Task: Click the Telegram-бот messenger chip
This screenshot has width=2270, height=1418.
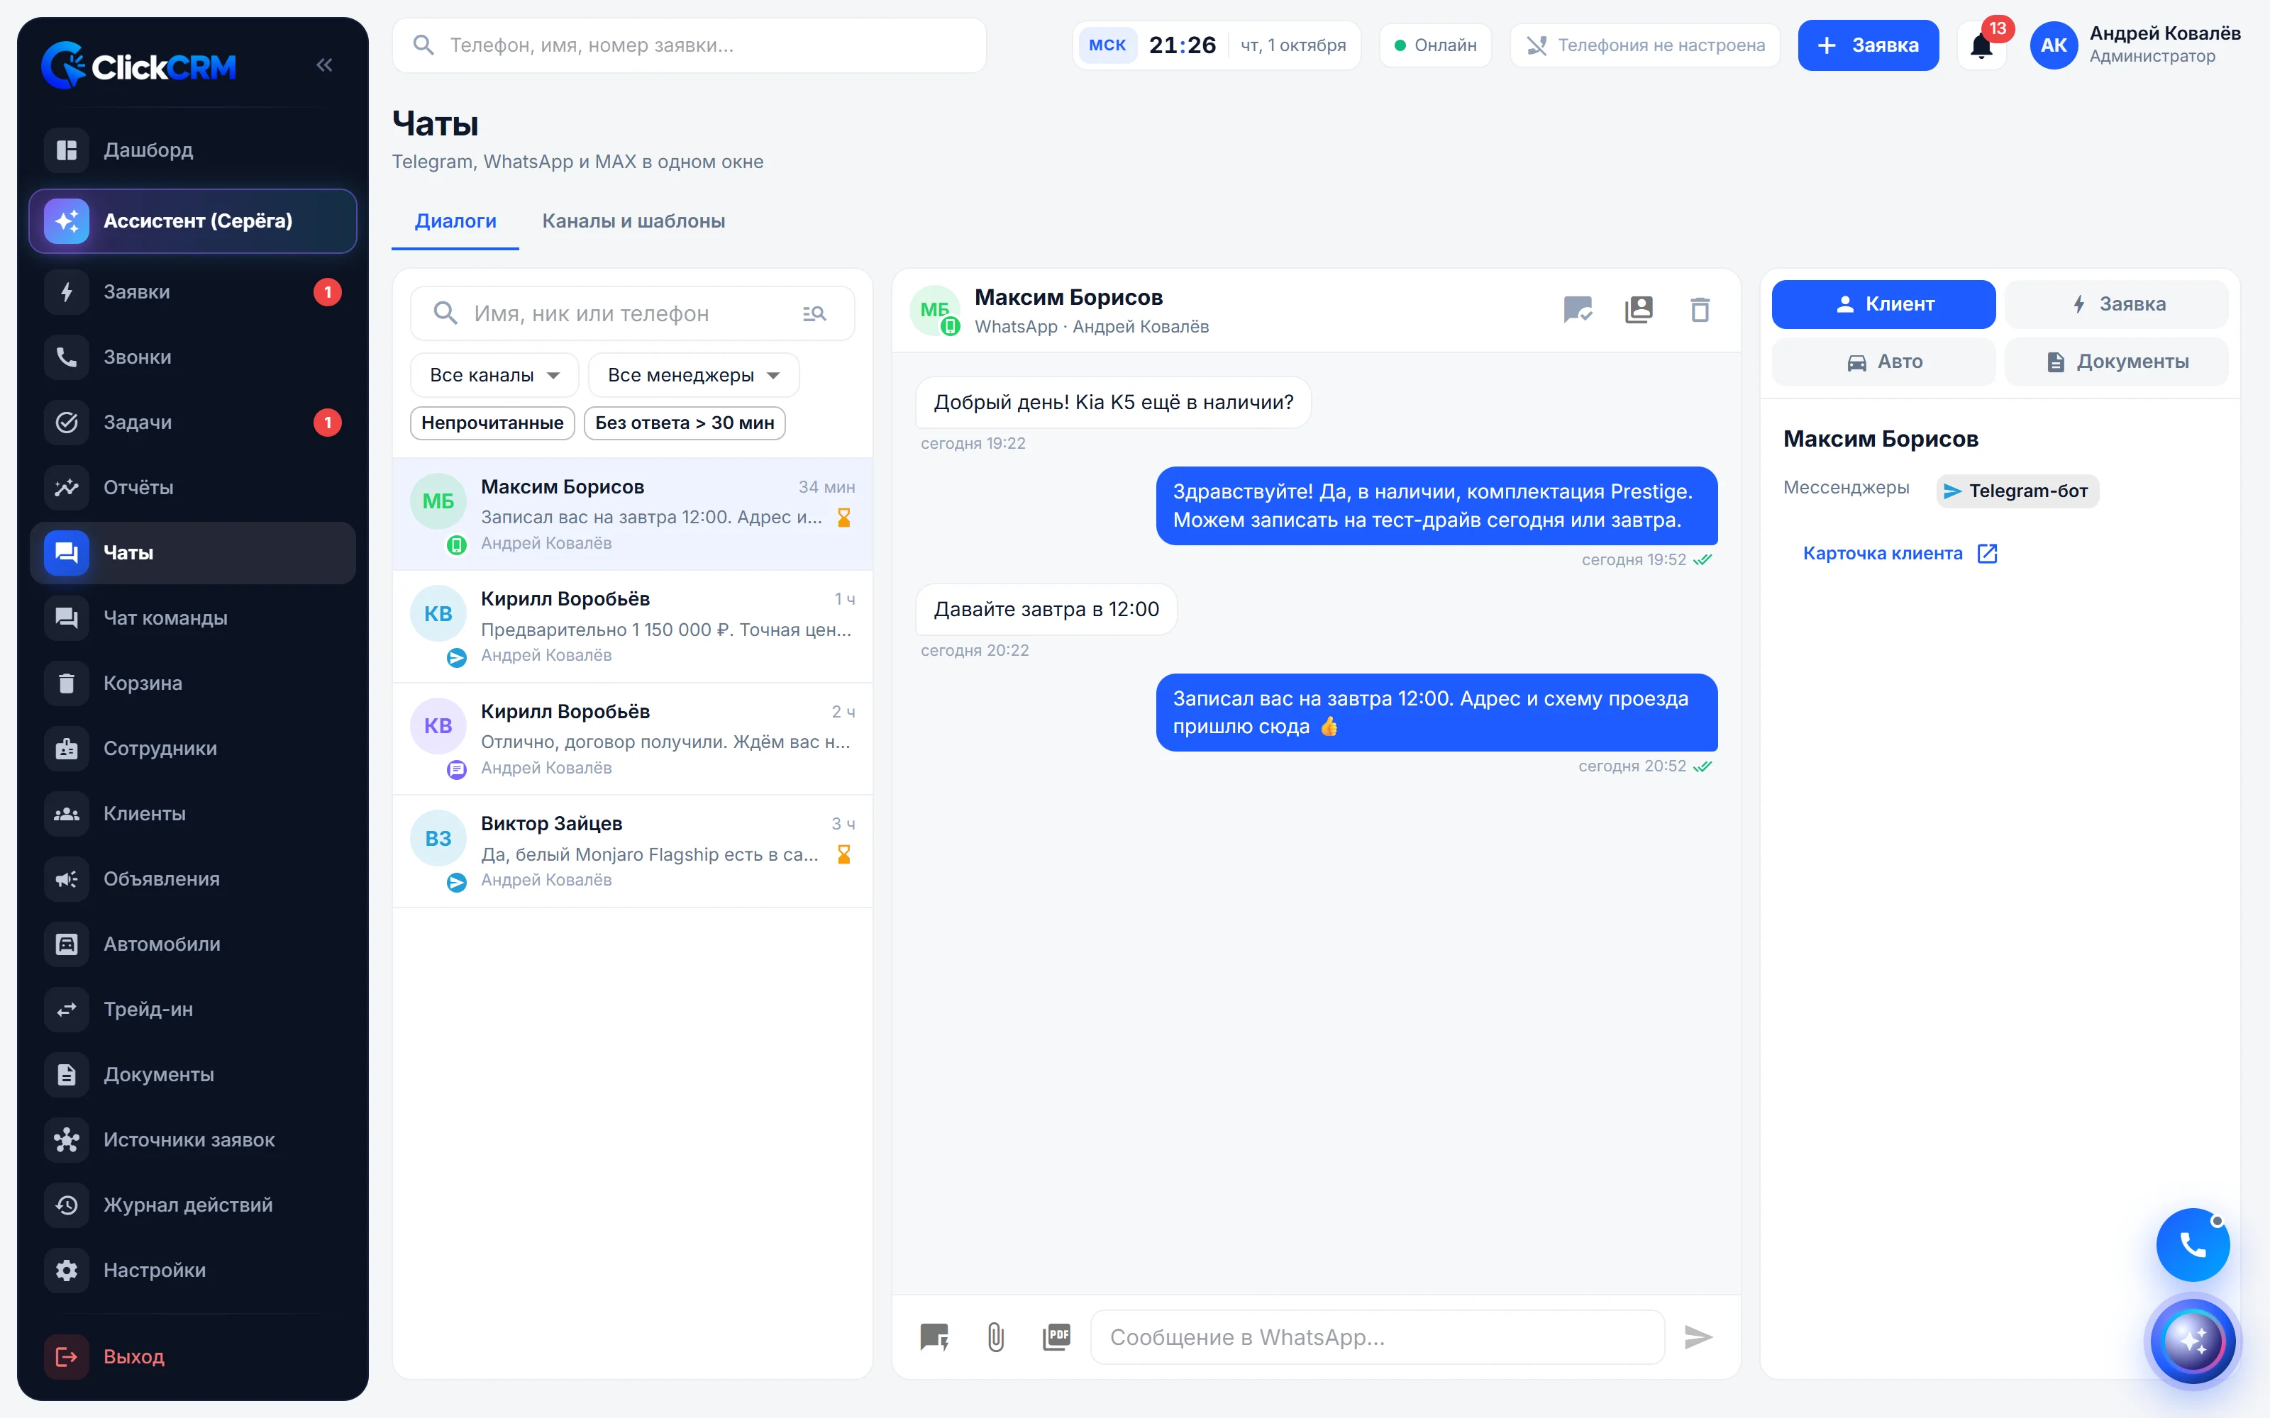Action: (x=2017, y=491)
